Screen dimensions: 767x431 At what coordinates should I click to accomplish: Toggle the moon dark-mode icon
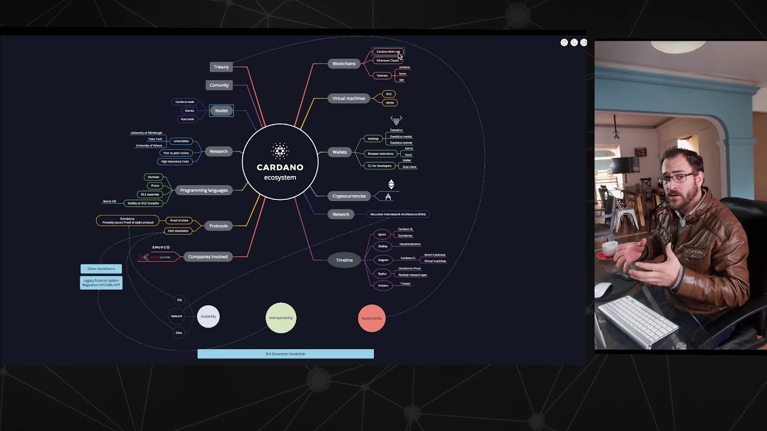(574, 43)
